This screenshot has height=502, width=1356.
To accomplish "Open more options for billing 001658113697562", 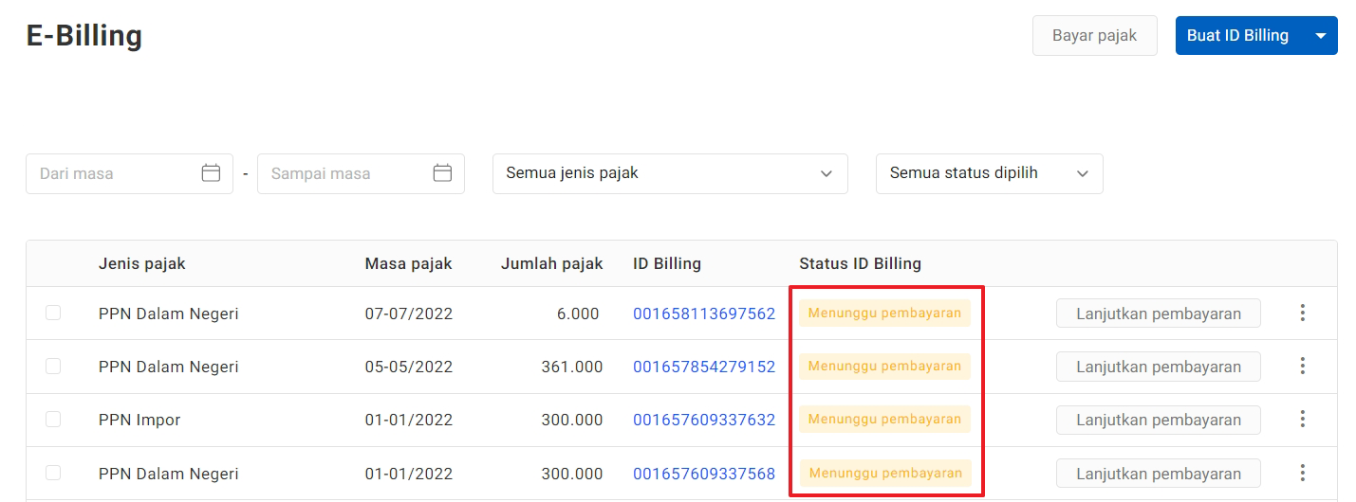I will 1303,313.
